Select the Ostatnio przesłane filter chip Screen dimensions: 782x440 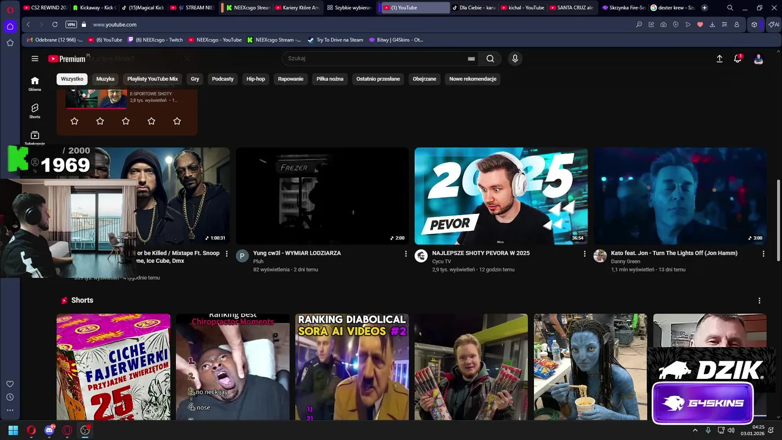click(x=378, y=79)
